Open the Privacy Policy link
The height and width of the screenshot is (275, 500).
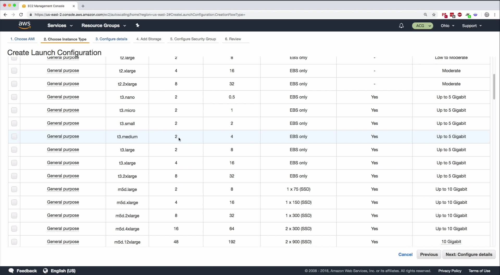[450, 271]
